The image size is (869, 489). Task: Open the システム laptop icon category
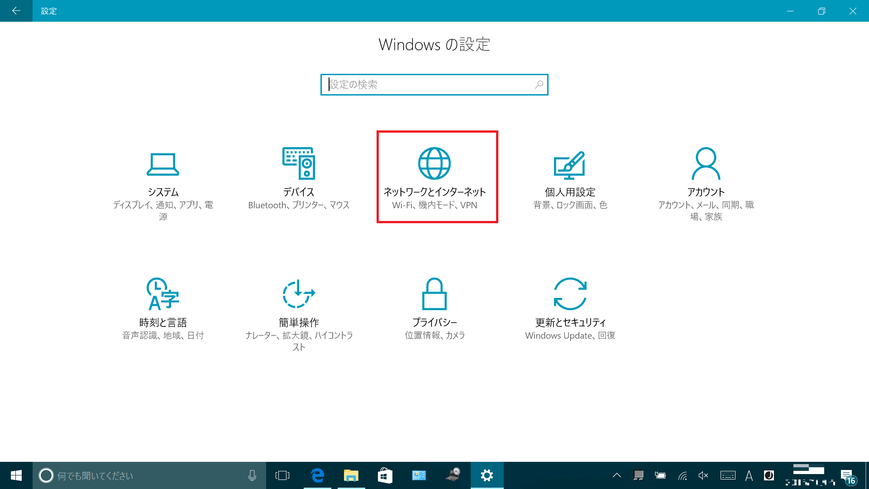tap(163, 164)
